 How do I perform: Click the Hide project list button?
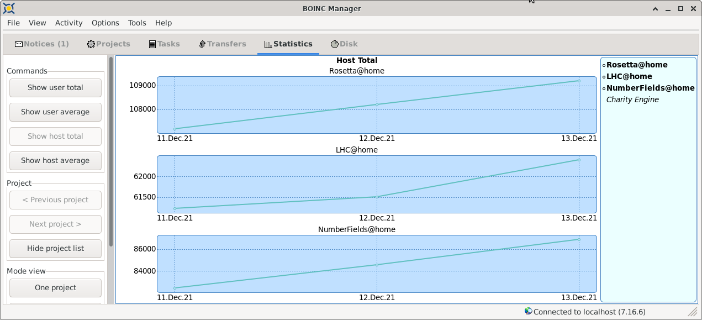point(55,248)
